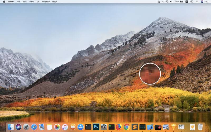
Task: Open the Go menu
Action: (38, 2)
